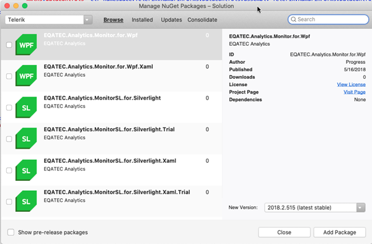Viewport: 372px width, 244px height.
Task: Select EQATEC.Analytics.Monitor.for.Wpf.Xaml package name
Action: coord(98,66)
